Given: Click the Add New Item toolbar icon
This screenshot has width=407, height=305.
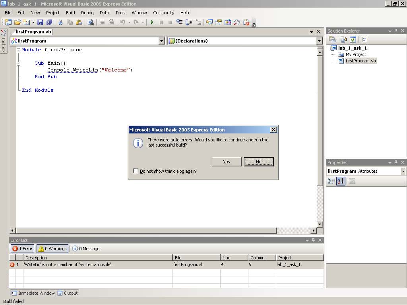Looking at the screenshot, I should click(x=27, y=22).
